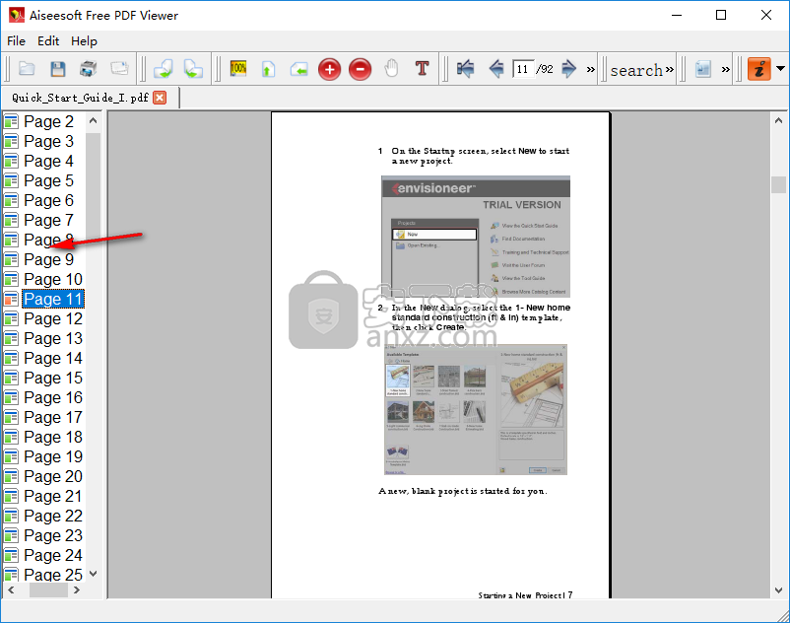Click the email document envelope icon
The width and height of the screenshot is (790, 623).
coord(119,69)
